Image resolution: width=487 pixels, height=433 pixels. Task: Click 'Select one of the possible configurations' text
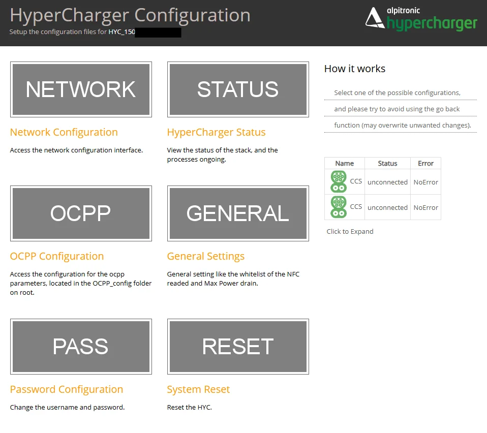[397, 93]
